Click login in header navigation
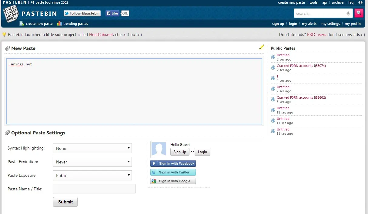The height and width of the screenshot is (214, 368). coord(293,24)
